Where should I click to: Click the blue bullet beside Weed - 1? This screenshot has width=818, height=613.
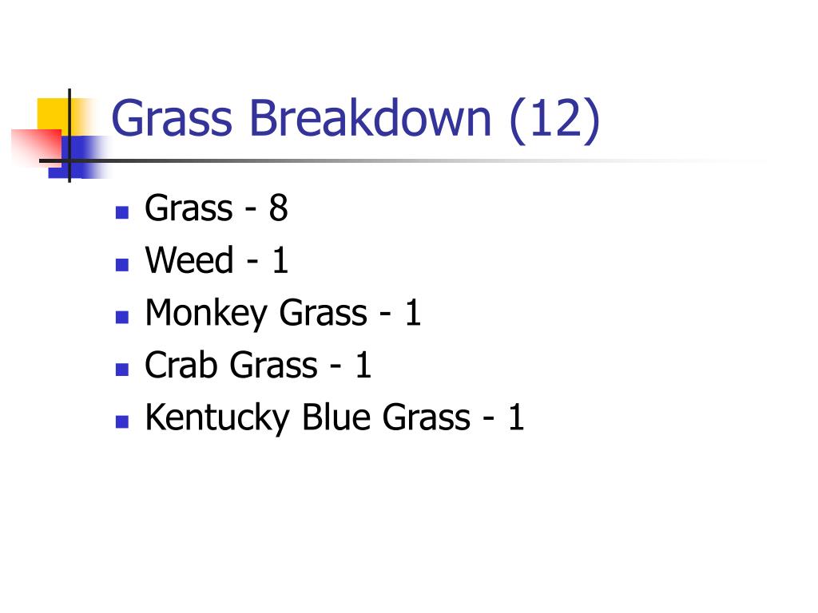click(x=122, y=265)
